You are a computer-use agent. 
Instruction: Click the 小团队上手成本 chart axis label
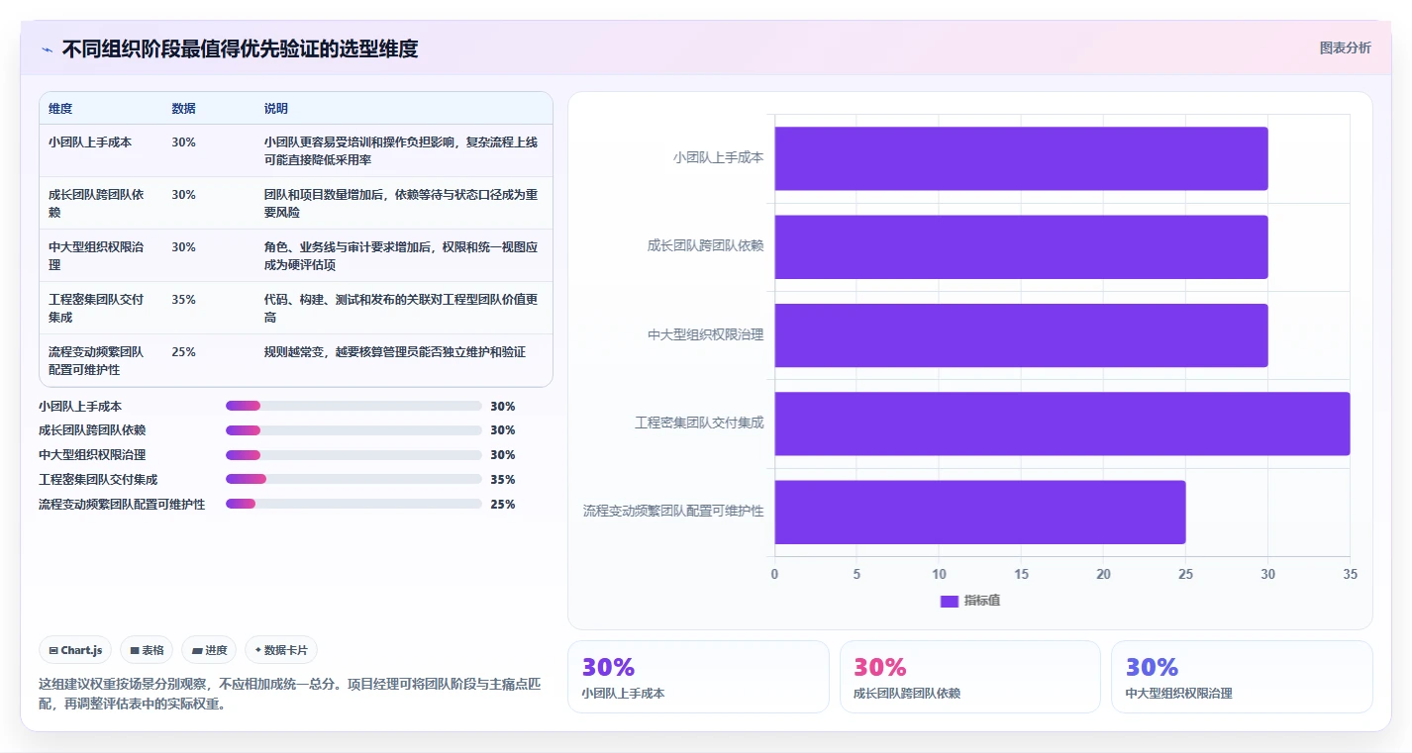point(718,157)
